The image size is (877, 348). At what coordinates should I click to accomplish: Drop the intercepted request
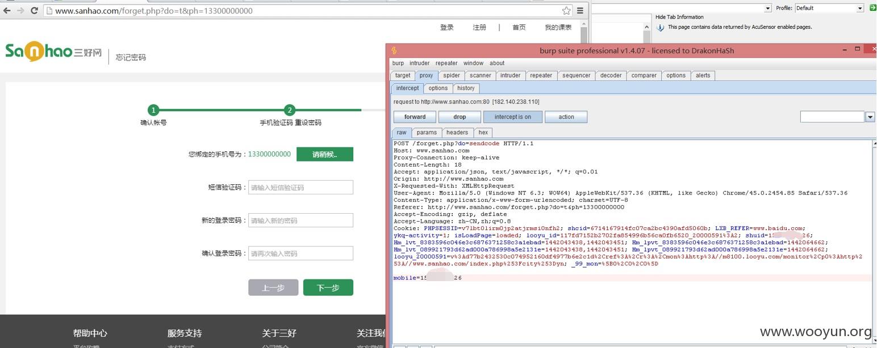[x=460, y=117]
